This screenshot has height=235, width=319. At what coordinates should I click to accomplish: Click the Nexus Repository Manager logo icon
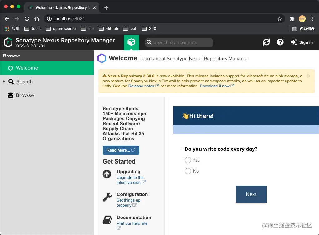[8, 42]
